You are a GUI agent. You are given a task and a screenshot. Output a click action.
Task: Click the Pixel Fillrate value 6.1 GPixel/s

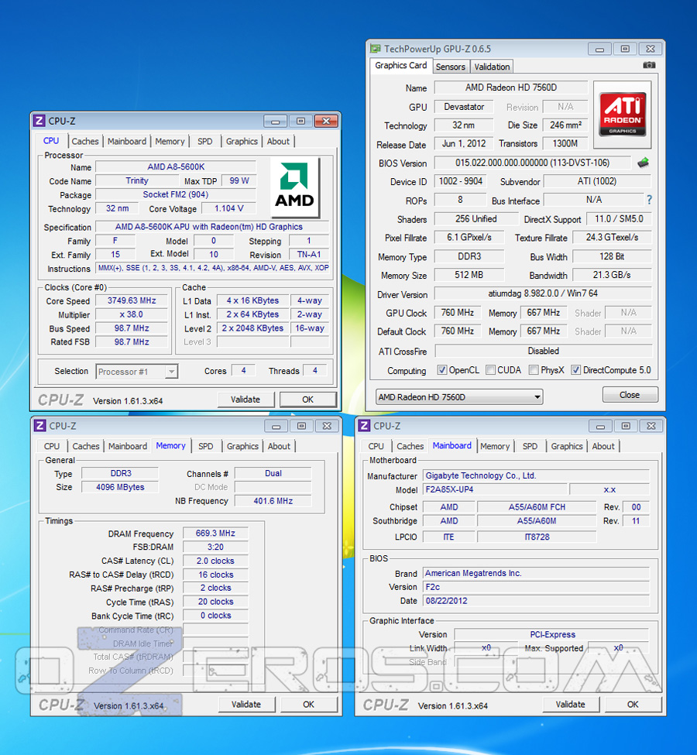[x=469, y=238]
